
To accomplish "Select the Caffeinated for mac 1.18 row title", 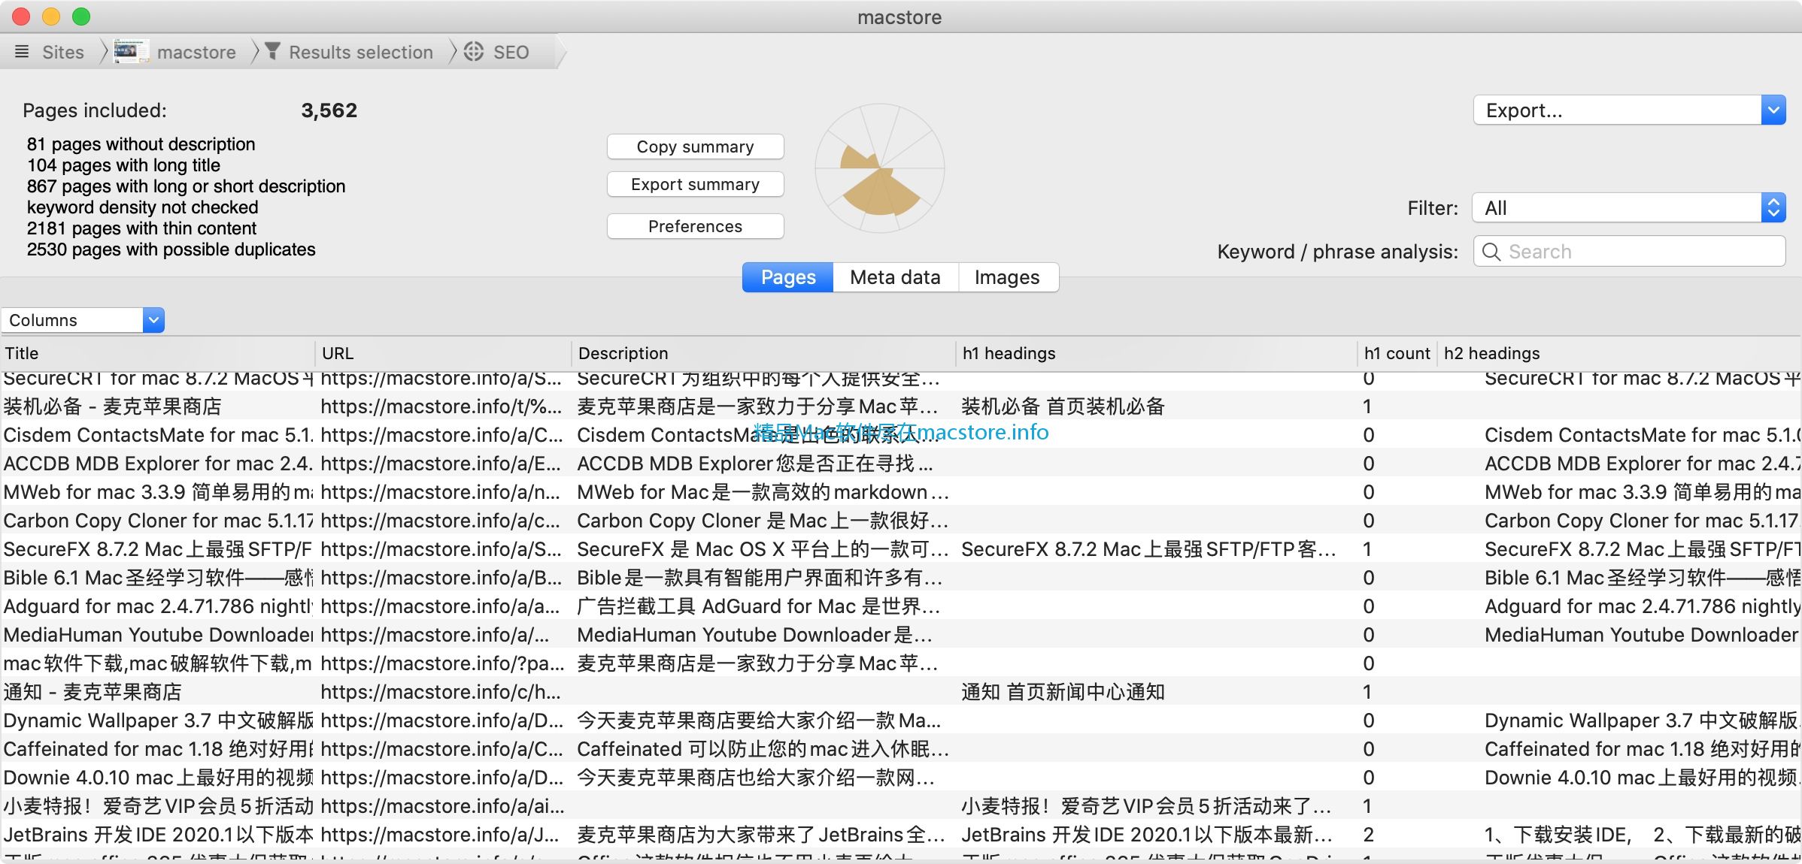I will 158,749.
